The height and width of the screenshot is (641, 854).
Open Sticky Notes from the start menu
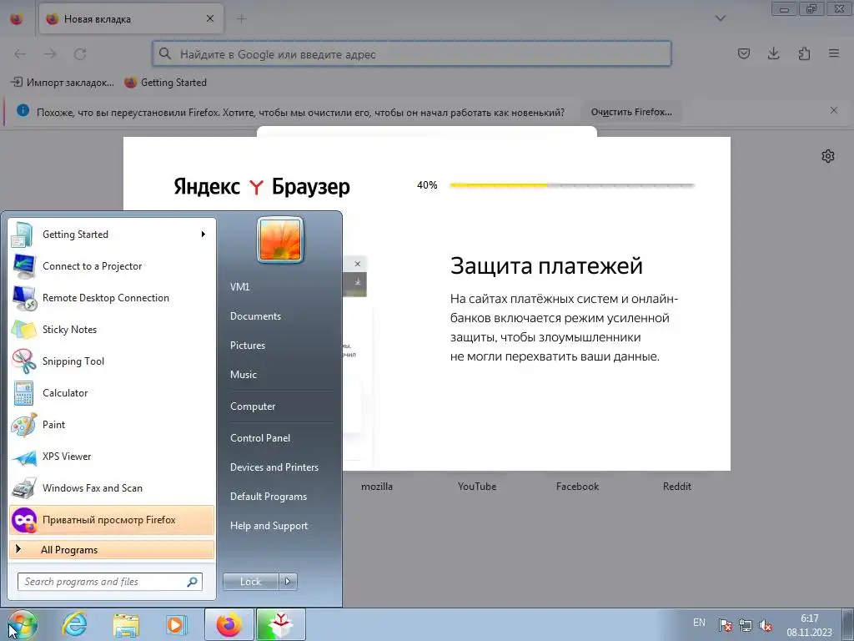tap(112, 329)
